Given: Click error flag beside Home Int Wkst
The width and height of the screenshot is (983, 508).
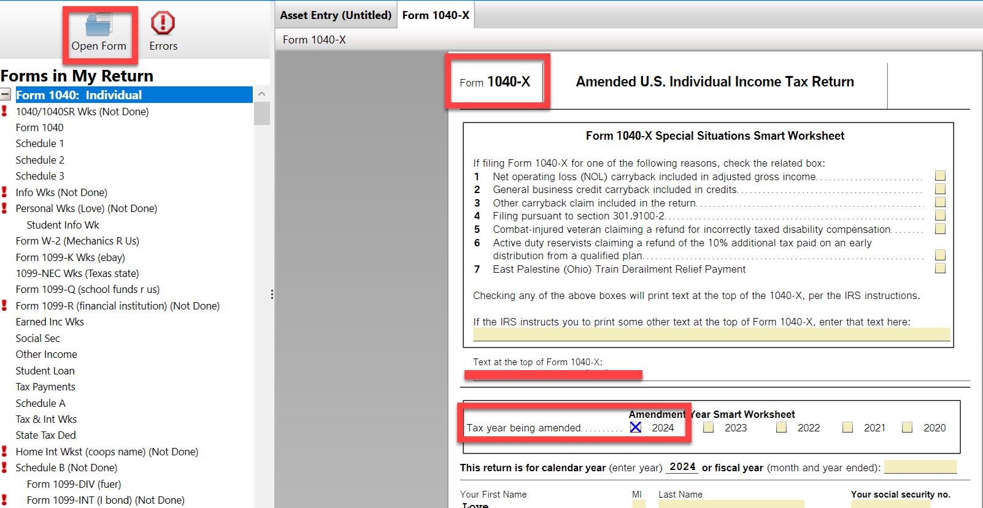Looking at the screenshot, I should [4, 451].
